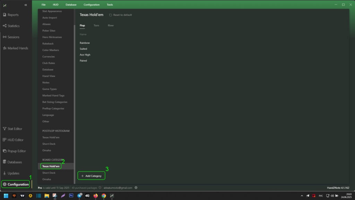Open the HUD Editor
The image size is (355, 200).
click(13, 140)
